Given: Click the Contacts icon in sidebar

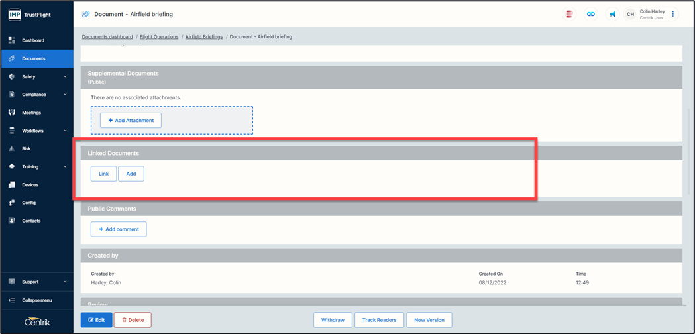Looking at the screenshot, I should tap(12, 221).
